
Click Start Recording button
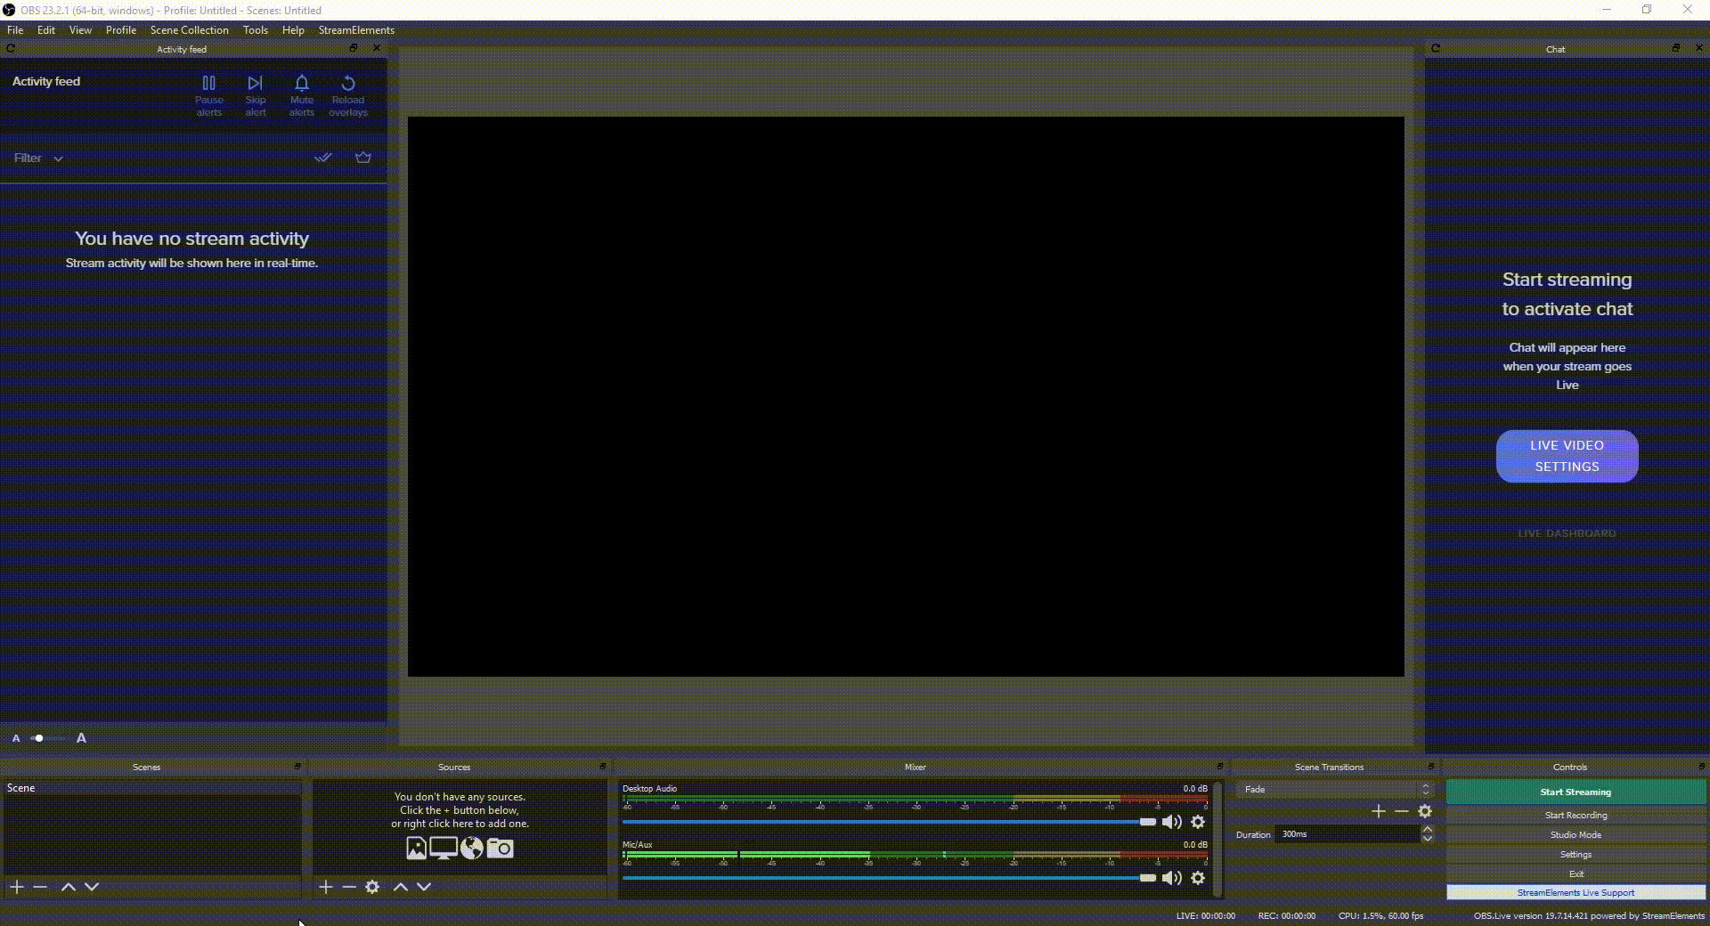(x=1576, y=816)
